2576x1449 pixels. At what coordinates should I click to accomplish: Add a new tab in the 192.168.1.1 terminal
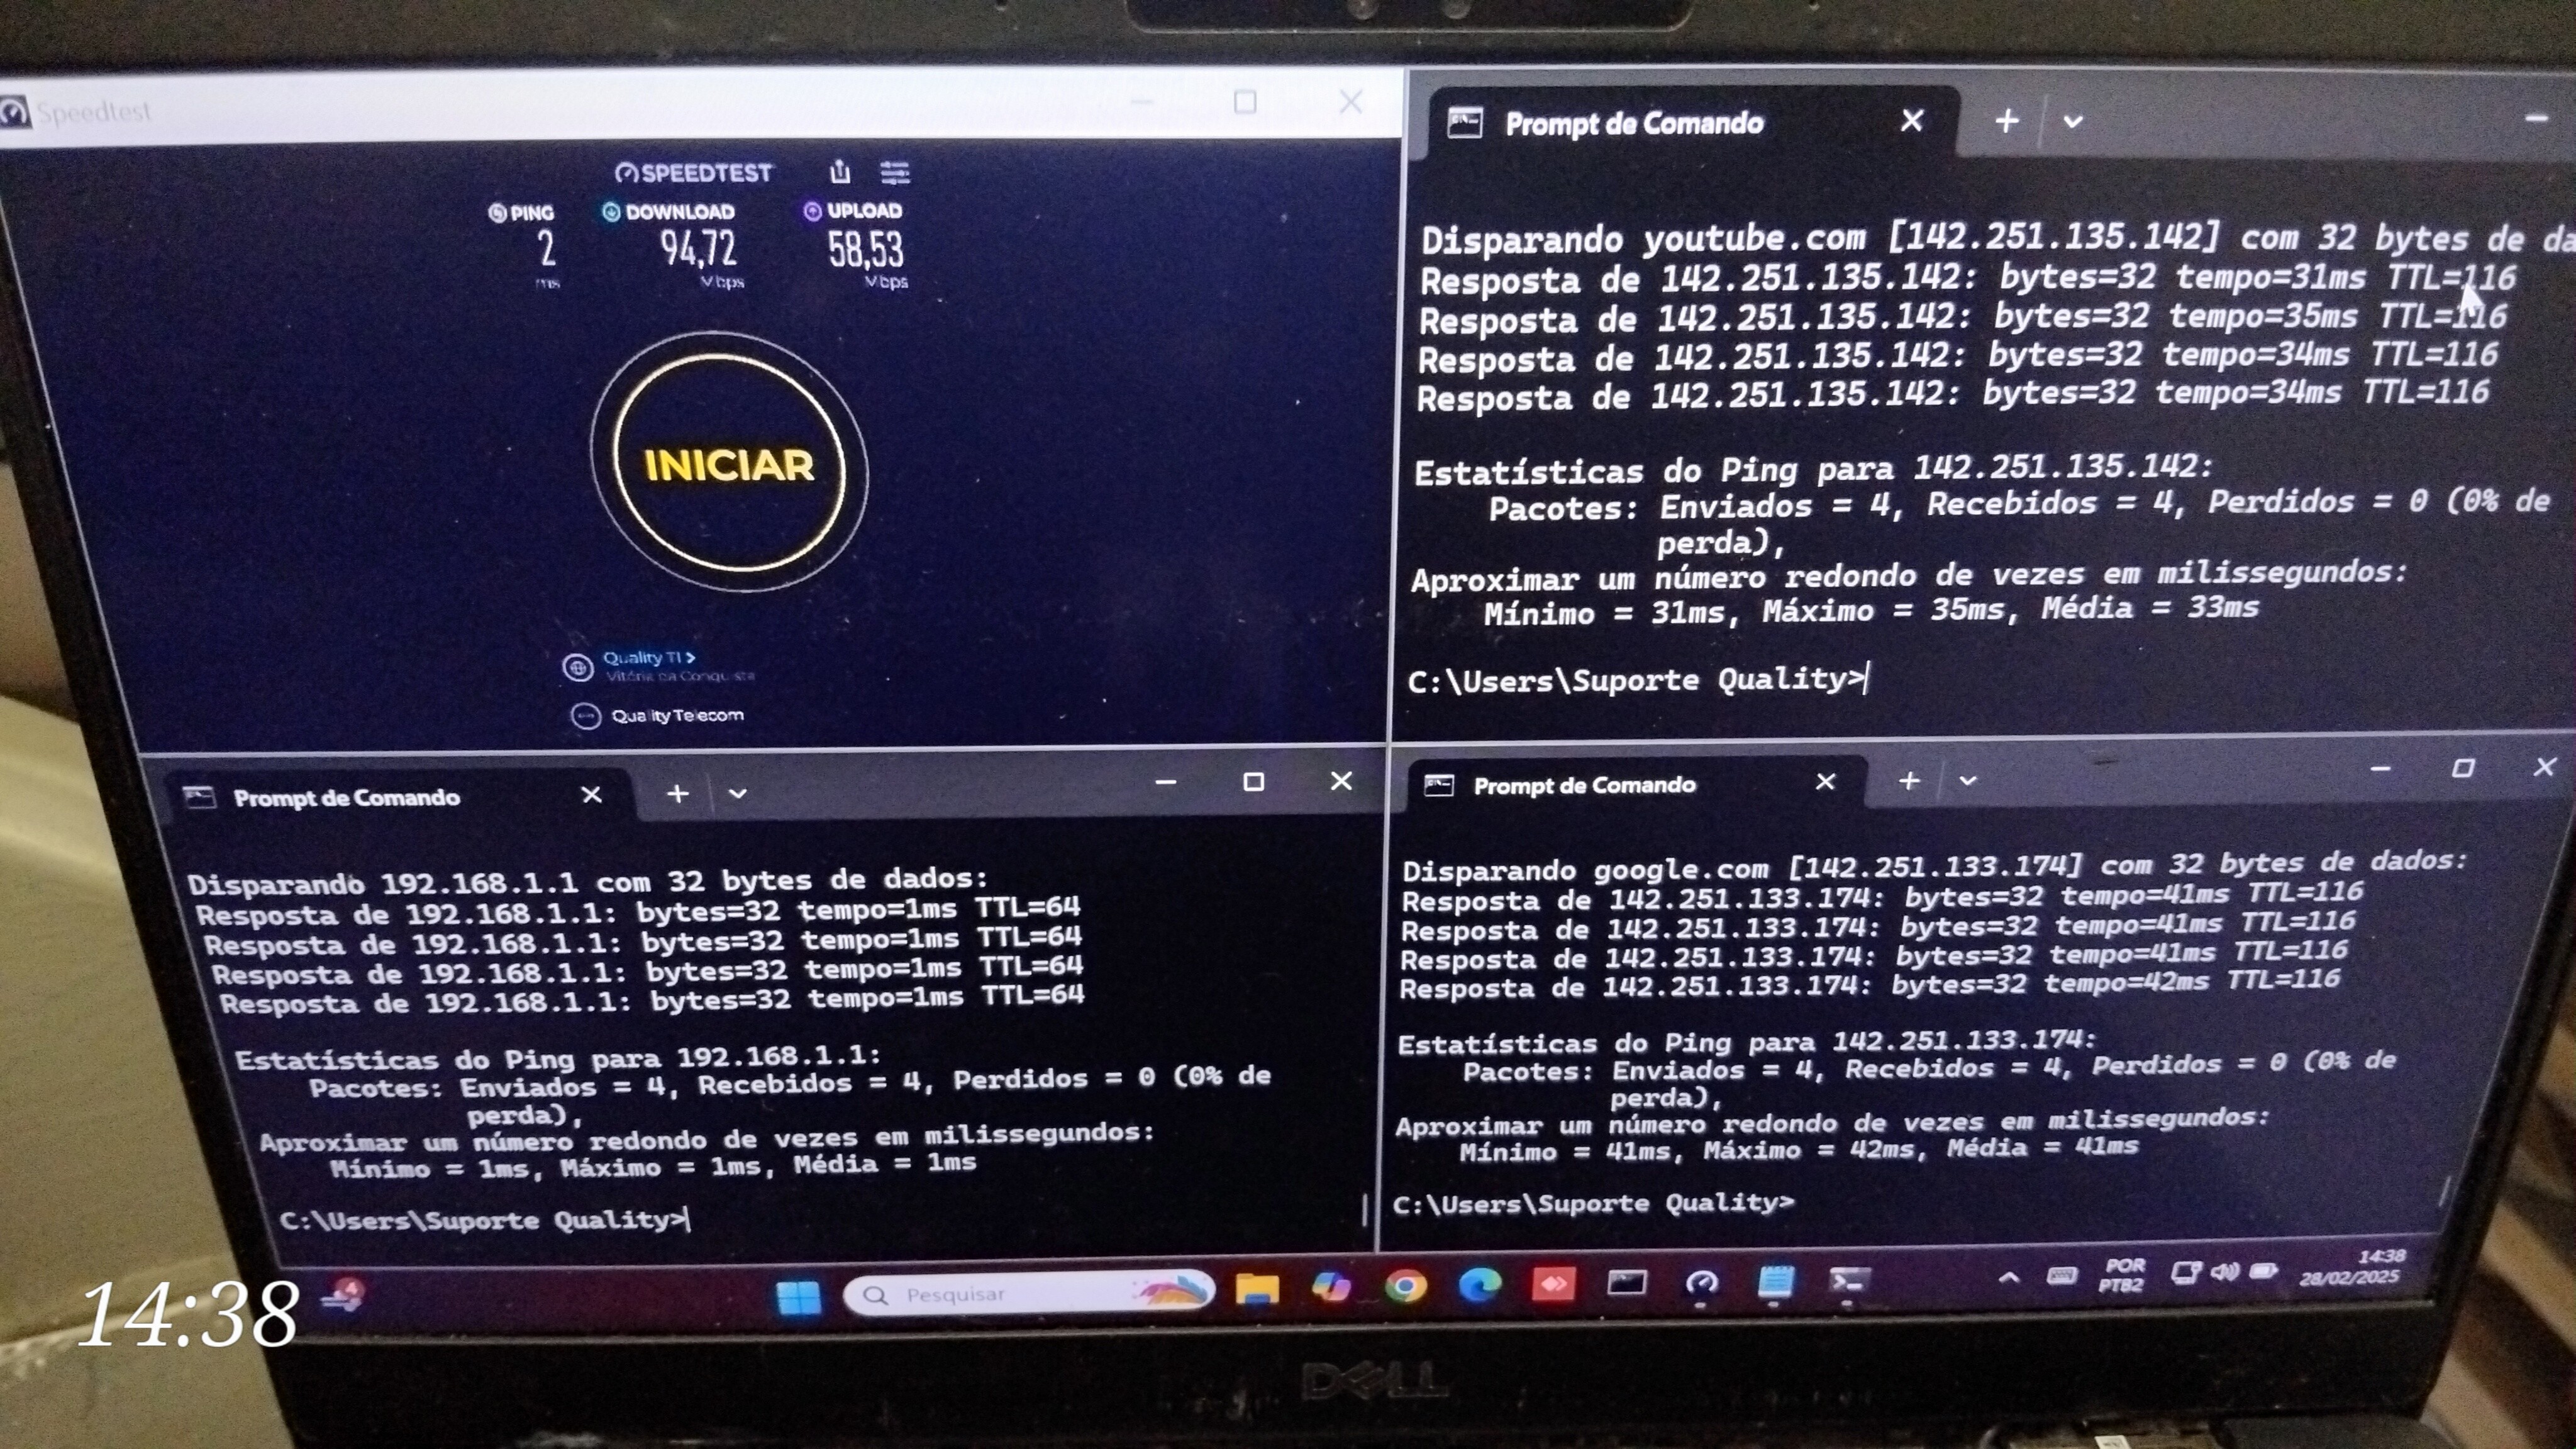click(x=677, y=794)
